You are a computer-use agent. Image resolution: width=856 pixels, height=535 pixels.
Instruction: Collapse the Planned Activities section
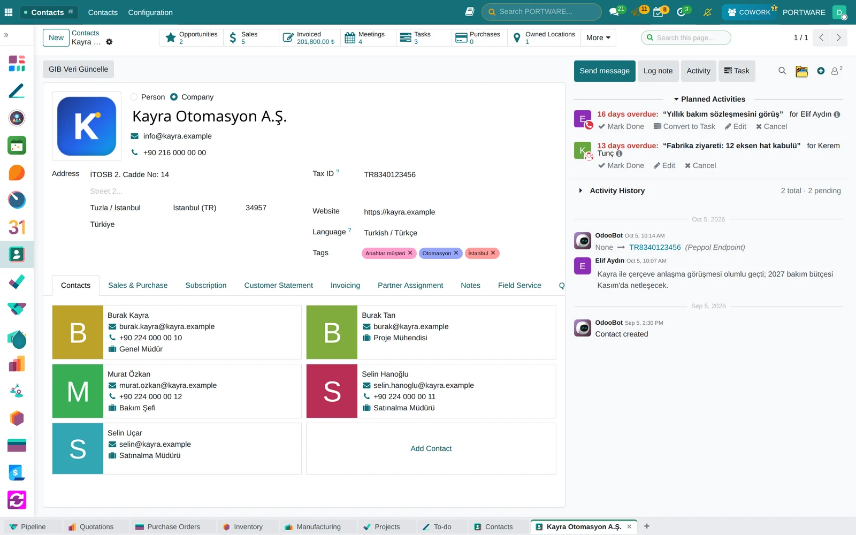coord(709,99)
